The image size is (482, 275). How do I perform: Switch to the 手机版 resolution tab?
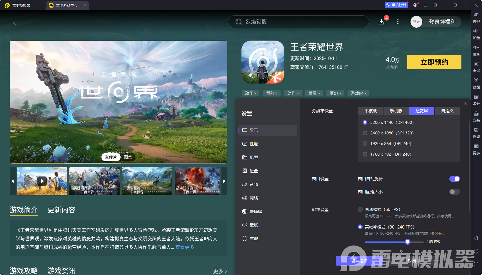point(396,111)
